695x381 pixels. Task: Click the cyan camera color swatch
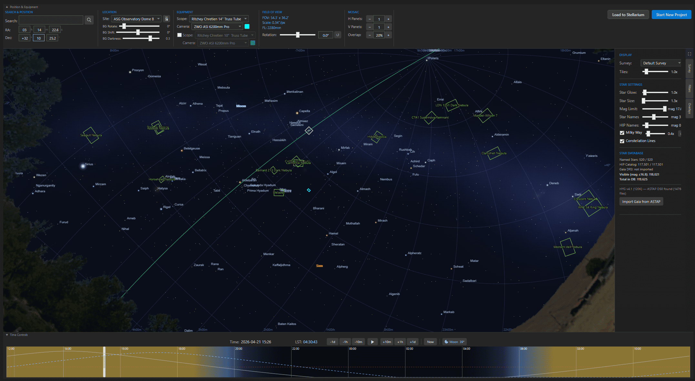coord(247,27)
